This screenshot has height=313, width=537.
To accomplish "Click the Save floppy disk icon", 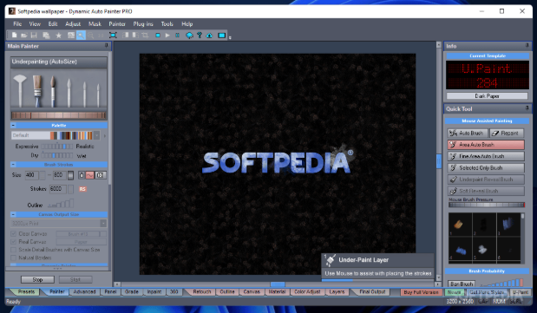I will pos(34,35).
